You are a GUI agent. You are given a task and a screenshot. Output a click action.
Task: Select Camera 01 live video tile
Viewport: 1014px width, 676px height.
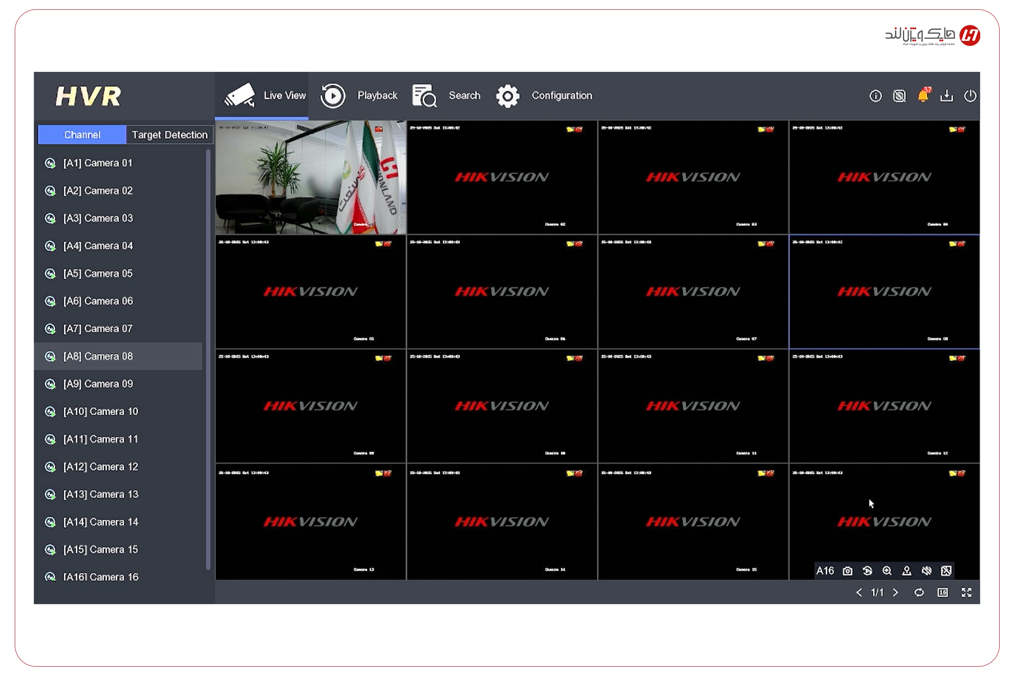(311, 177)
